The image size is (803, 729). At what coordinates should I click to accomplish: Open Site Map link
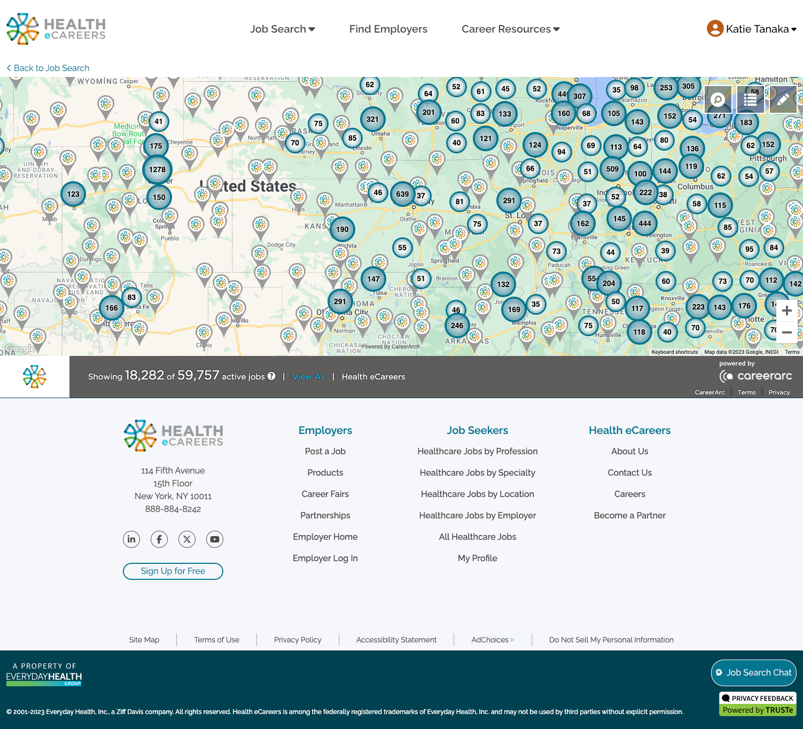pos(144,640)
